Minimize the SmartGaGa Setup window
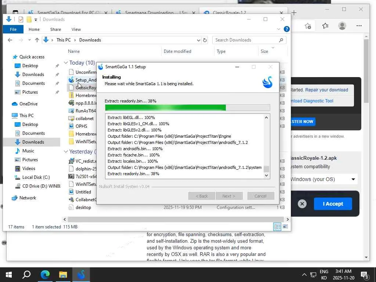The image size is (376, 282). (x=237, y=67)
